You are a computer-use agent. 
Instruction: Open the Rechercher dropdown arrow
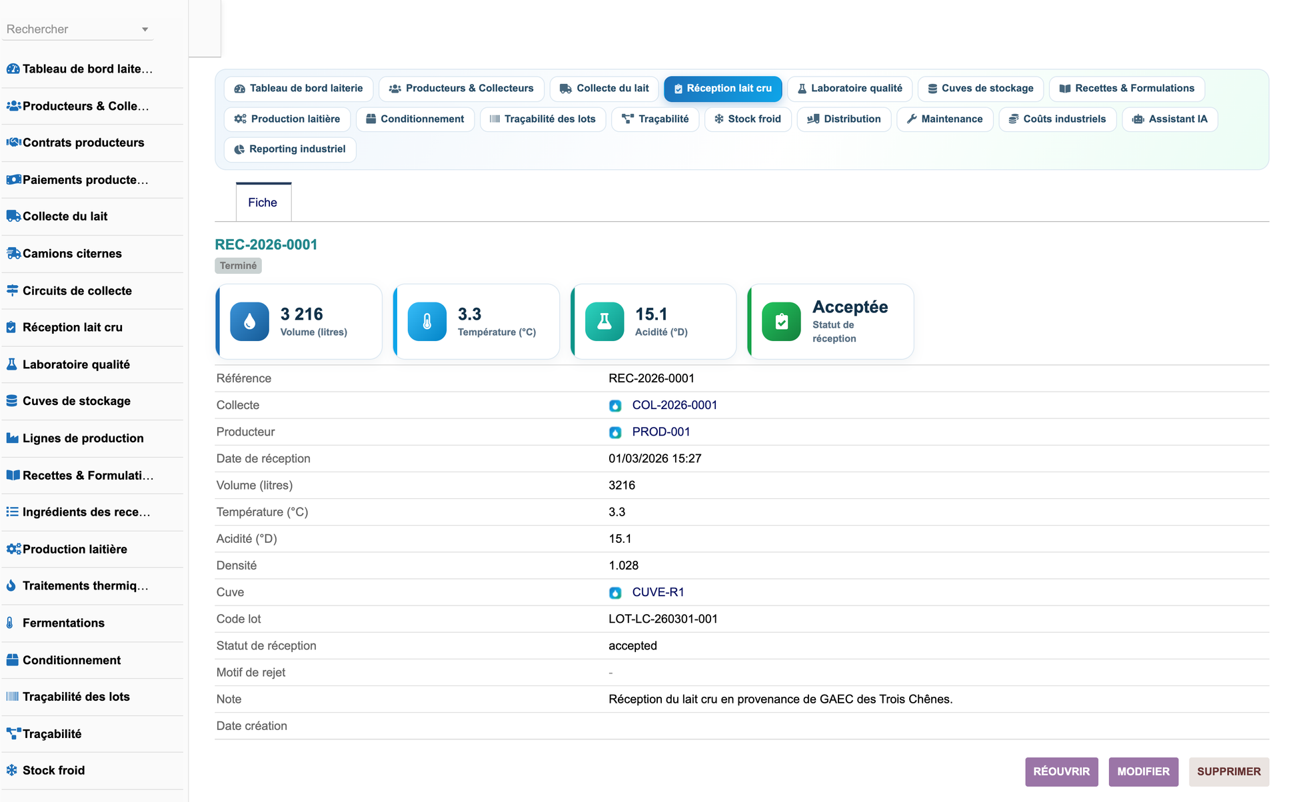click(145, 29)
